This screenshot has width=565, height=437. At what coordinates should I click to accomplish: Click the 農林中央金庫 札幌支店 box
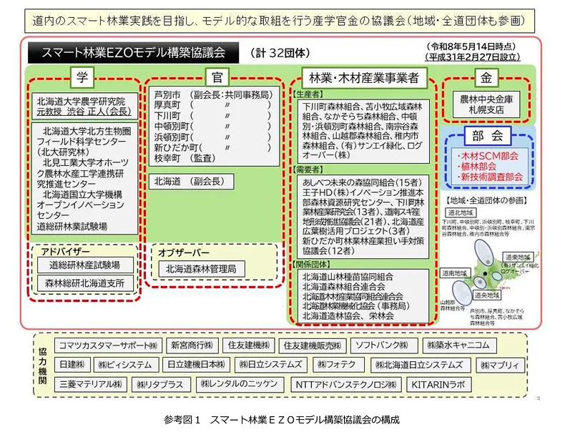[x=486, y=104]
